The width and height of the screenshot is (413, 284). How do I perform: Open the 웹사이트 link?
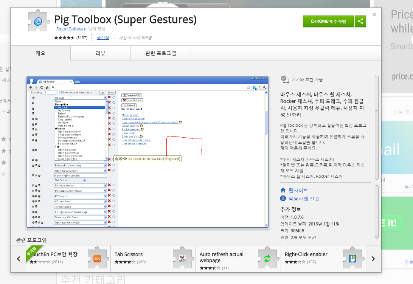pos(298,190)
